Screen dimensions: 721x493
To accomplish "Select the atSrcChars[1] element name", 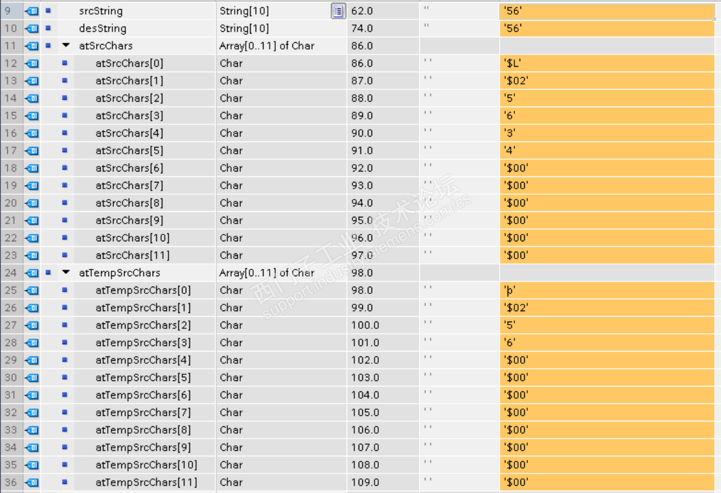I will 129,81.
